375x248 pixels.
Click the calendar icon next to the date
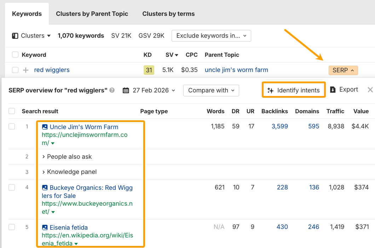click(x=126, y=90)
